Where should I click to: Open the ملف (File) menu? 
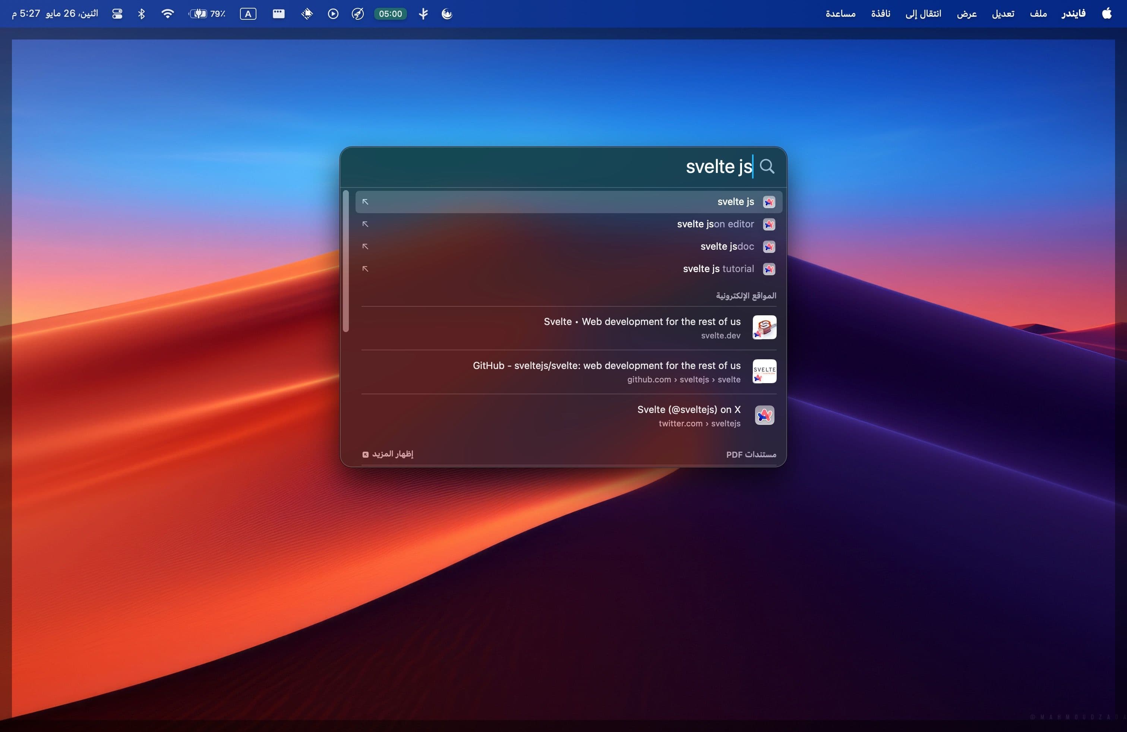click(1038, 14)
